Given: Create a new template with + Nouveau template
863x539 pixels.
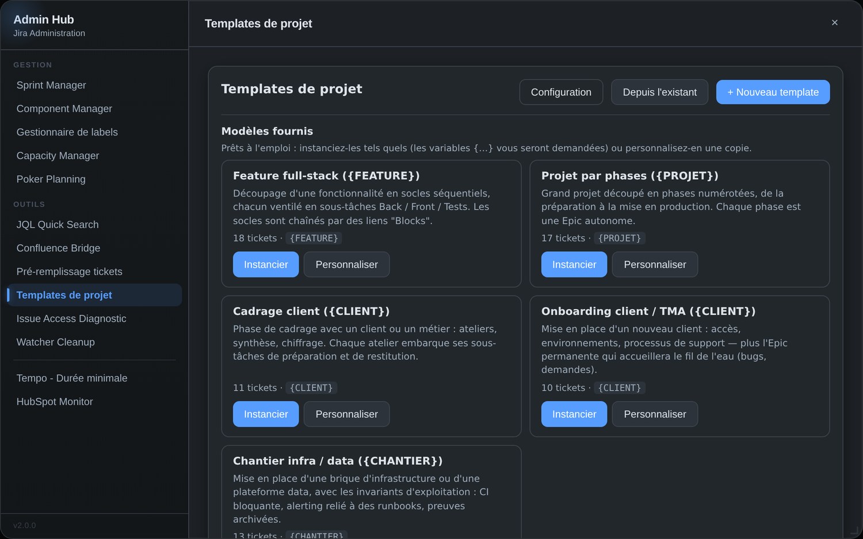Looking at the screenshot, I should click(x=773, y=92).
